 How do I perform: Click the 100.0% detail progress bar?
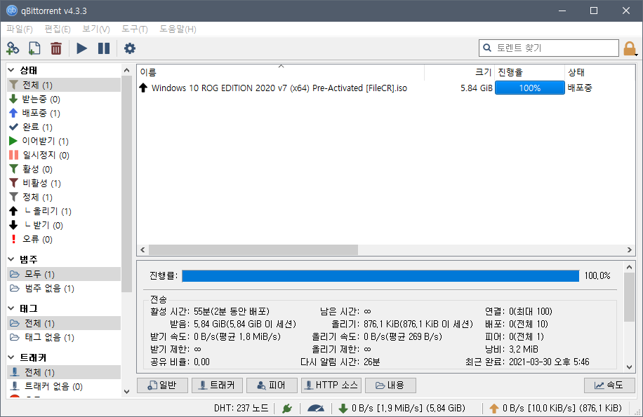tap(380, 276)
